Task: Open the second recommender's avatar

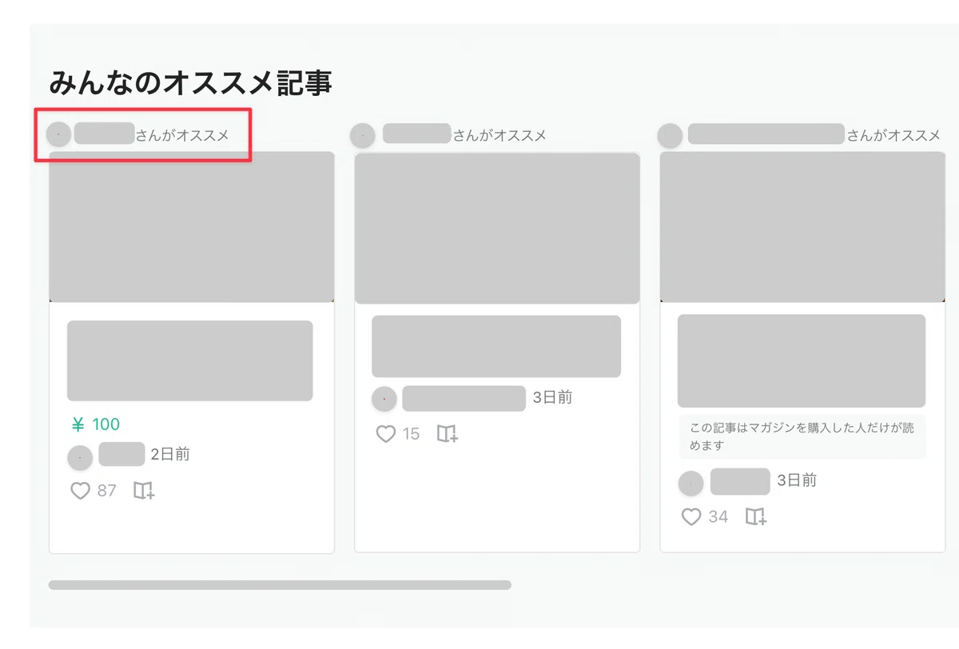Action: [363, 136]
